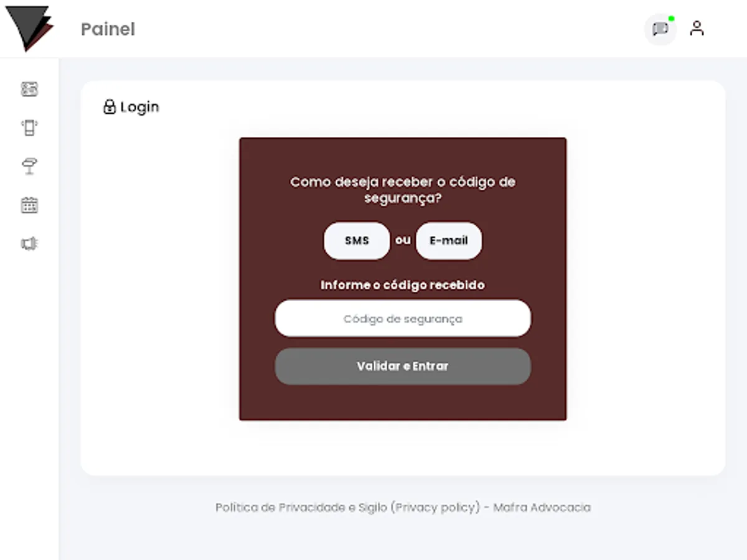Viewport: 747px width, 560px height.
Task: Click the 'Informe o código recebido' label
Action: tap(403, 285)
